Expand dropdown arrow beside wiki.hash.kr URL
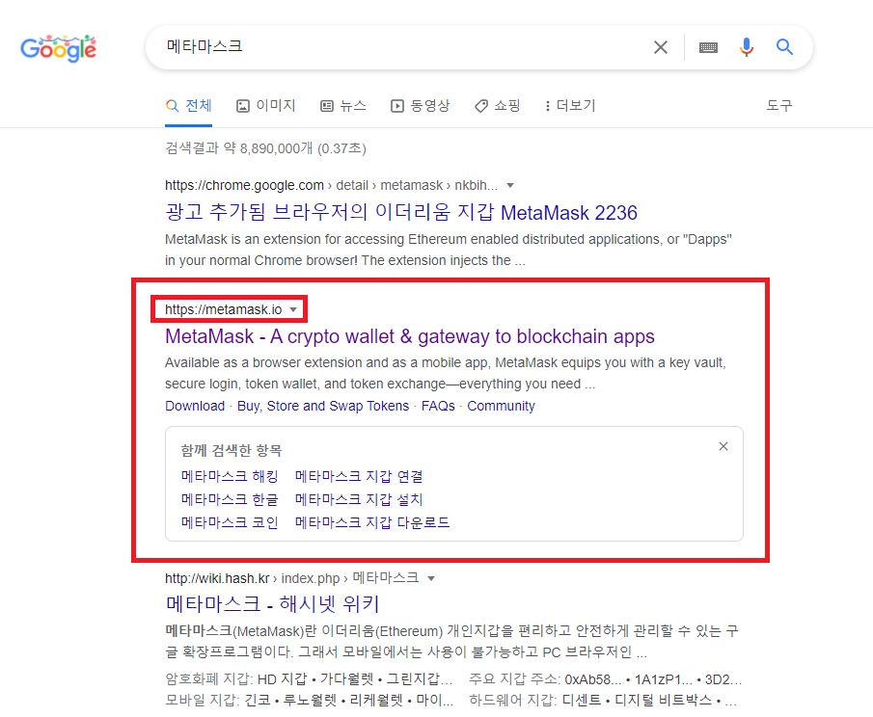This screenshot has width=873, height=717. tap(431, 578)
